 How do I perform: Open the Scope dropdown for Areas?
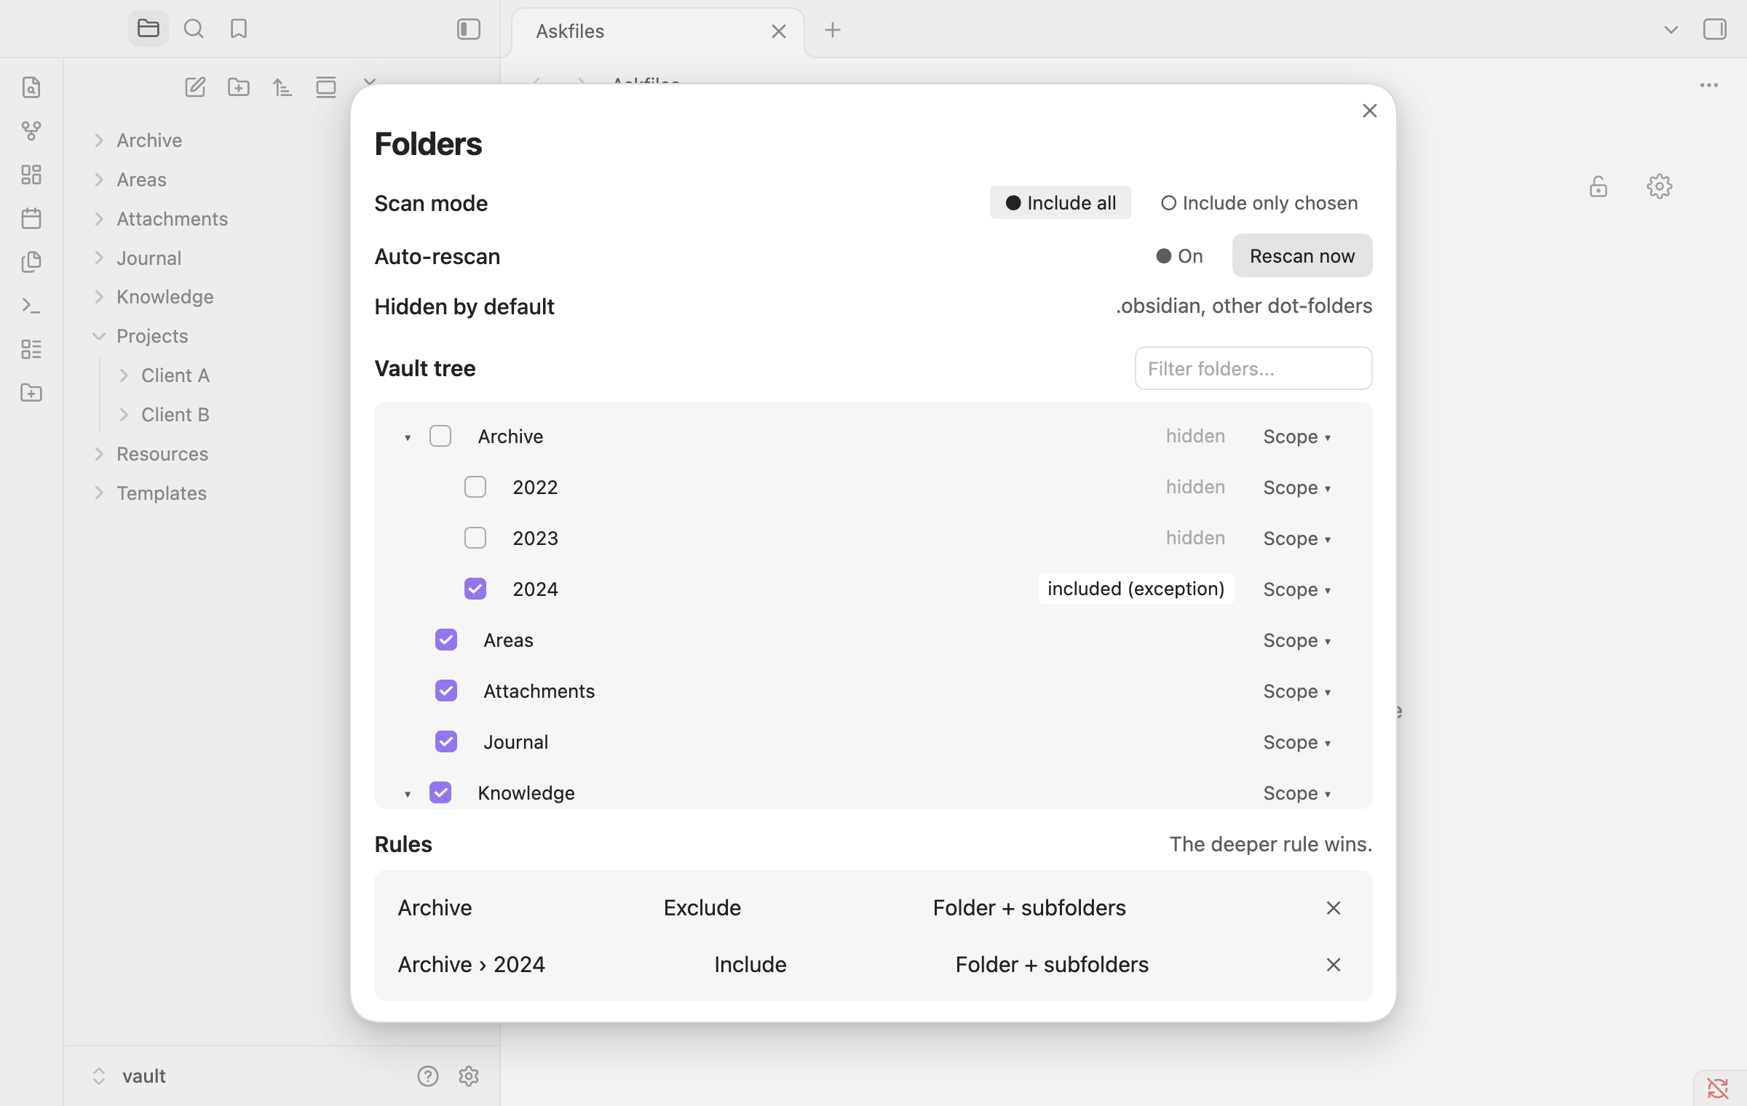pos(1297,640)
